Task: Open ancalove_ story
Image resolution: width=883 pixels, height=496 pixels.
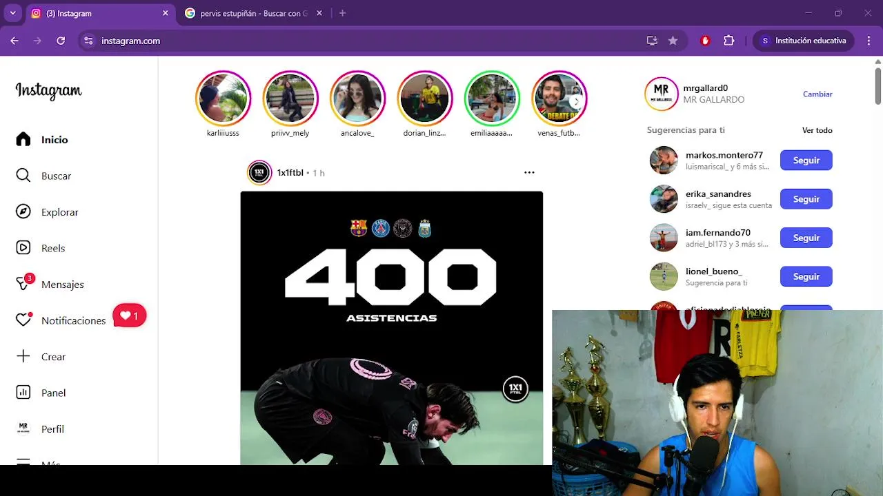Action: tap(357, 99)
